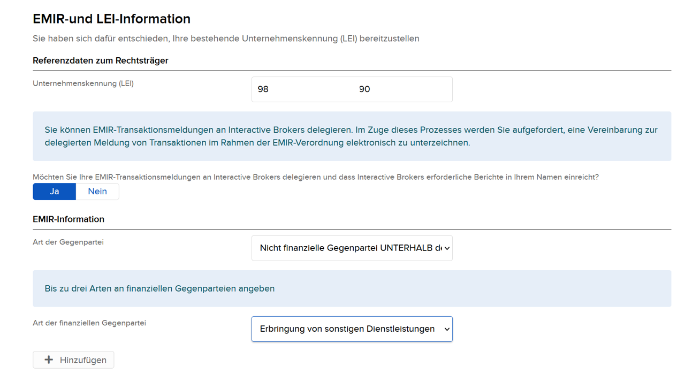Click the chevron on 'Erbringung von sonstigen Dienstleistungen'
Viewport: 700px width, 382px height.
[446, 329]
